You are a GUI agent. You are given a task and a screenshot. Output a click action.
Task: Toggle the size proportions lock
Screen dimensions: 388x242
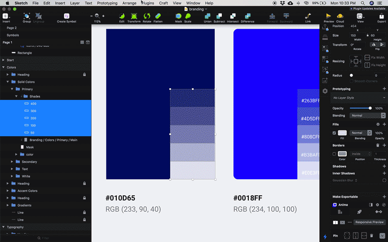[x=367, y=35]
